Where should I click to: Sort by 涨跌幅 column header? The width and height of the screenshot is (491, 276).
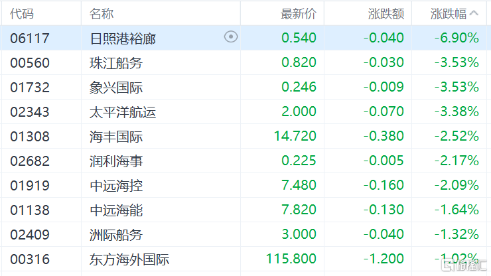pos(449,14)
